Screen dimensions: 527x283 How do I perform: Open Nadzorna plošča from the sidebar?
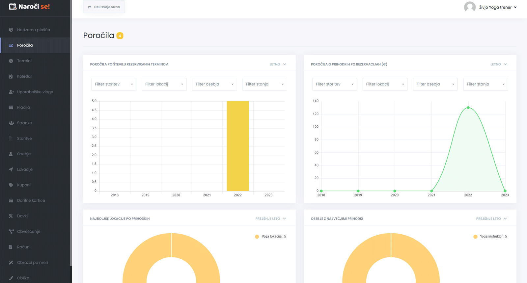click(x=35, y=30)
